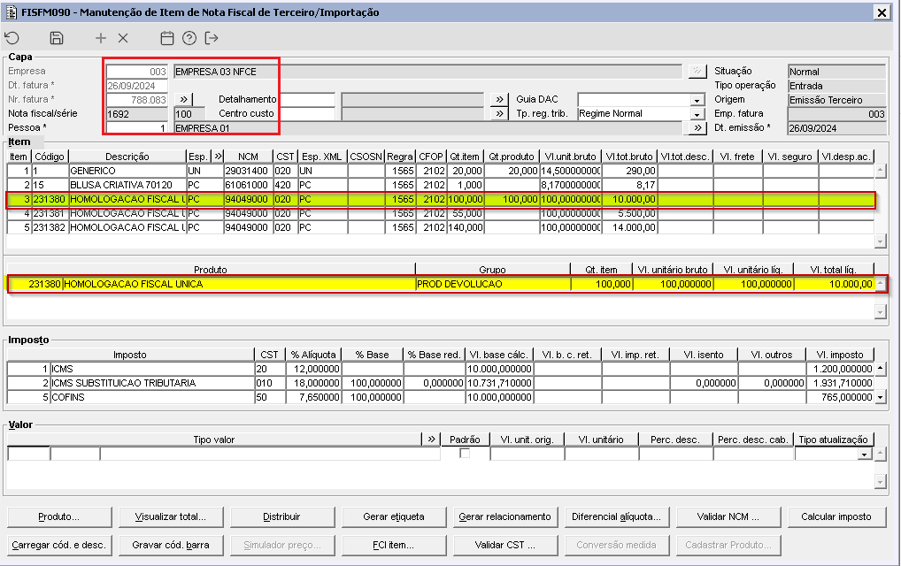Screen dimensions: 901x566
Task: Click the Dt. fatura field 26/09/2024
Action: (137, 86)
